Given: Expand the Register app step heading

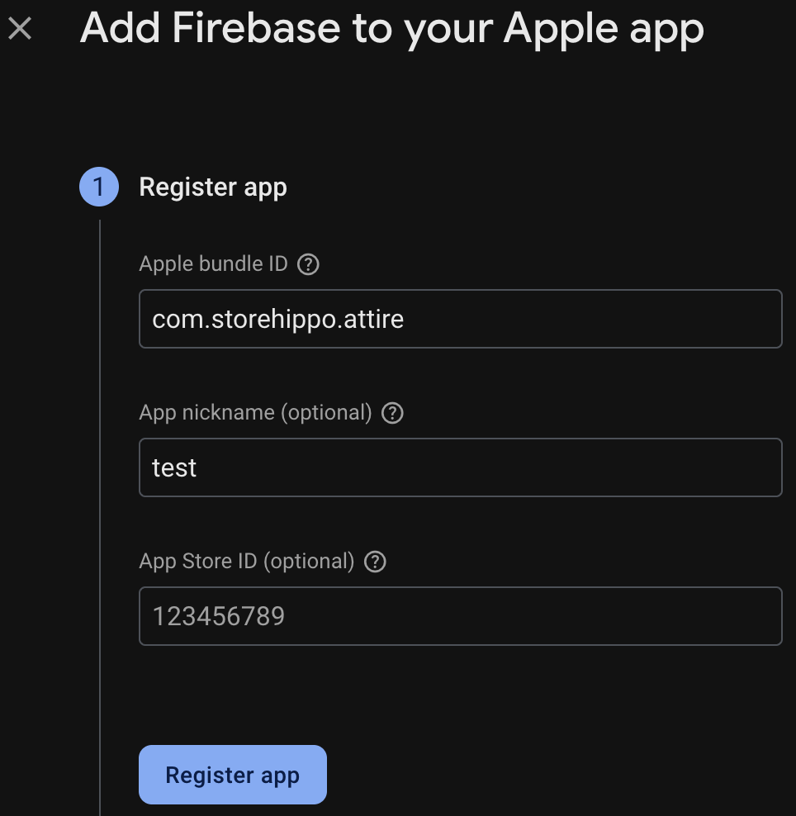Looking at the screenshot, I should tap(213, 187).
